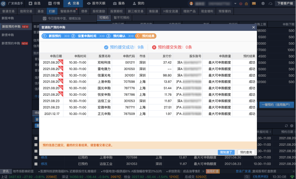The width and height of the screenshot is (296, 179).
Task: Open the 我的 personal section
Action: point(138,4)
